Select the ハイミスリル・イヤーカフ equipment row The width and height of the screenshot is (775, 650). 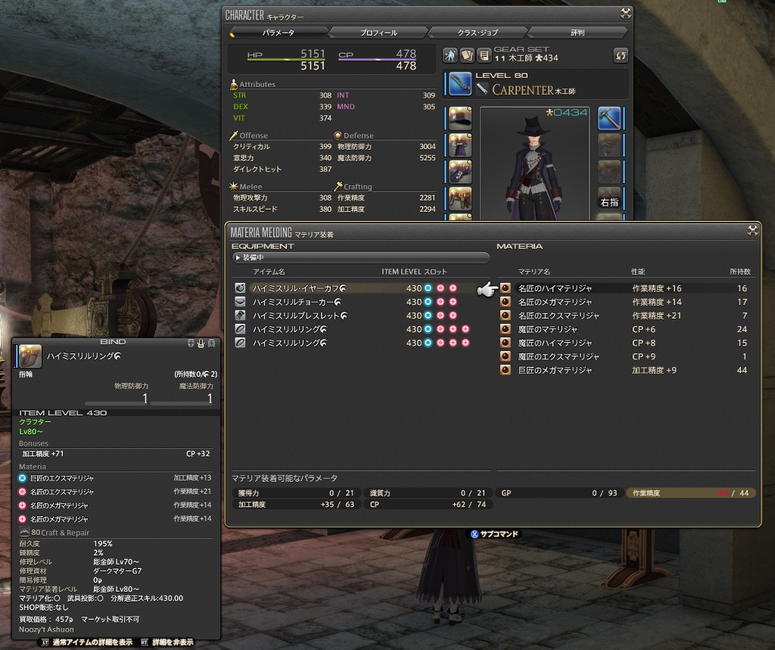click(x=361, y=288)
